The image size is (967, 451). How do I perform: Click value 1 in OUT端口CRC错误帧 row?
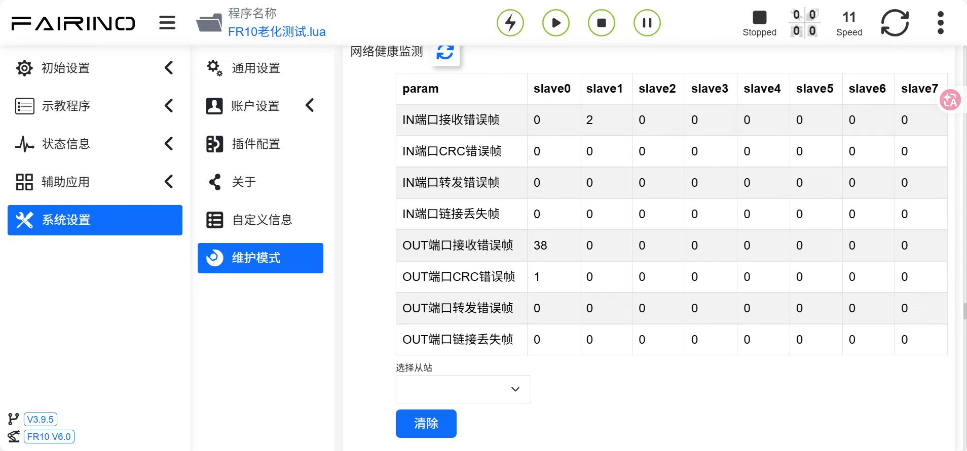[537, 277]
